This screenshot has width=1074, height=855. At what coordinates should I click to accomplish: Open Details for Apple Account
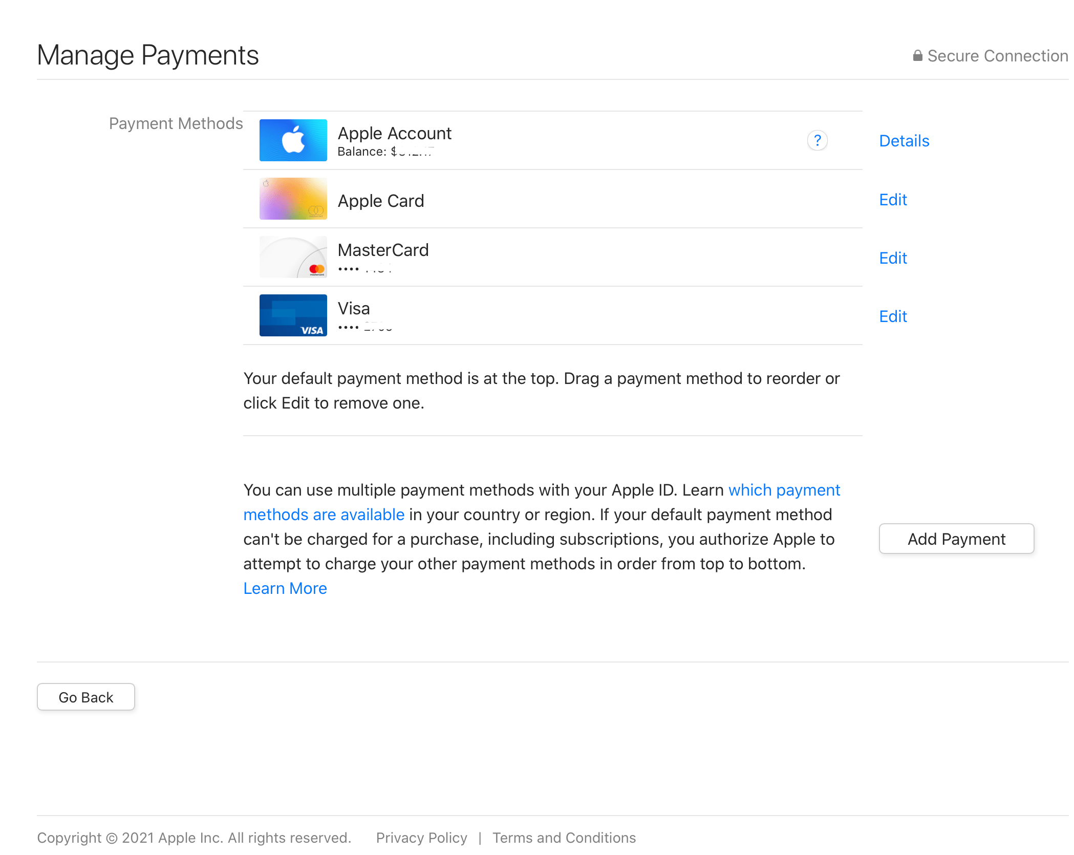point(904,141)
